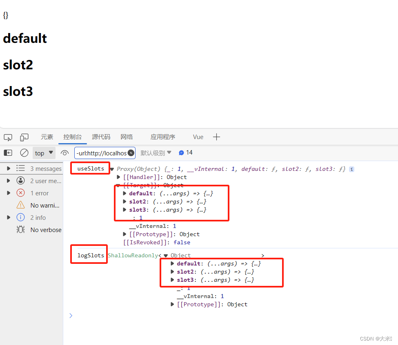Click the console sidebar toggle icon
Screen dimensions: 398x345
[x=8, y=153]
